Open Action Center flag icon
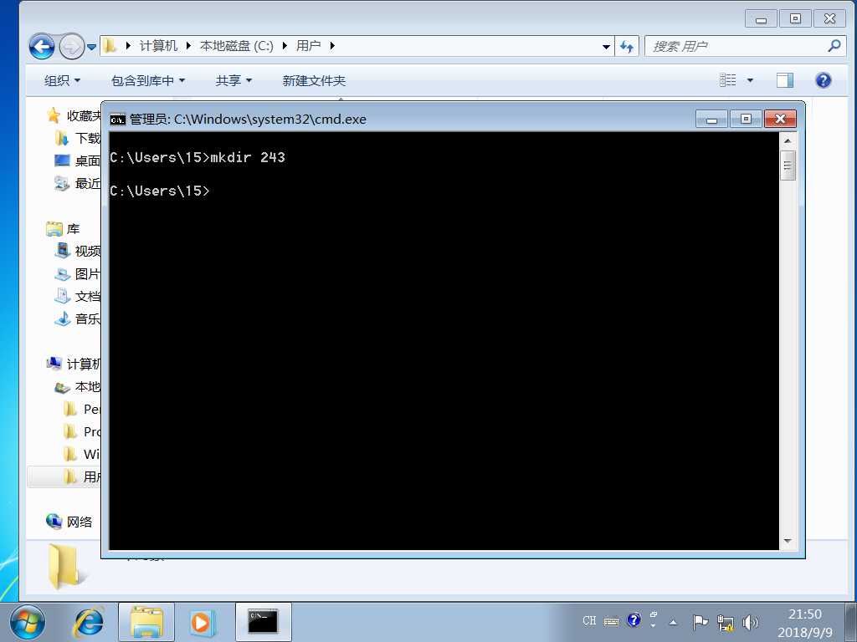 click(x=700, y=622)
